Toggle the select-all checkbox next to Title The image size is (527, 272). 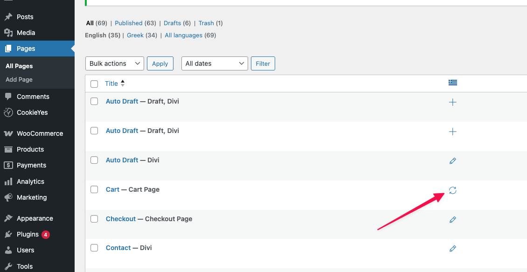tap(94, 84)
